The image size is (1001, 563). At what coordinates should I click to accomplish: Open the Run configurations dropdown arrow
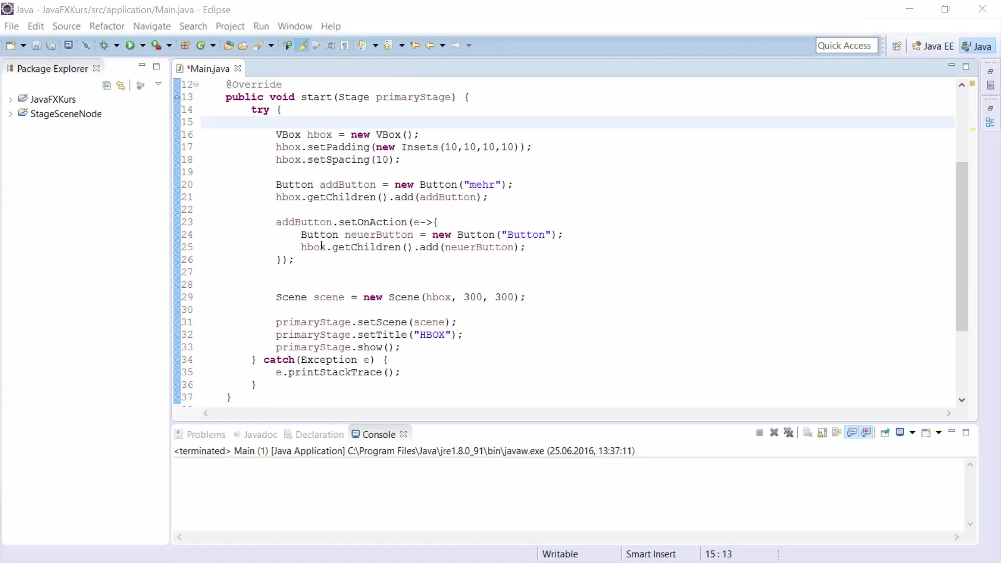pyautogui.click(x=142, y=45)
